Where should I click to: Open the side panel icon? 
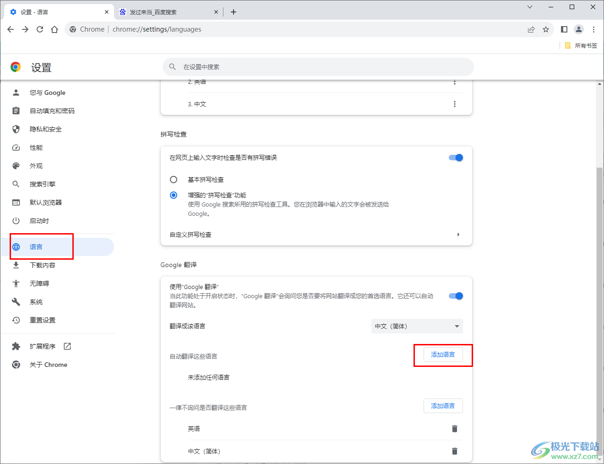[x=564, y=29]
